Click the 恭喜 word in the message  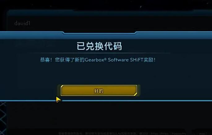tap(45, 60)
